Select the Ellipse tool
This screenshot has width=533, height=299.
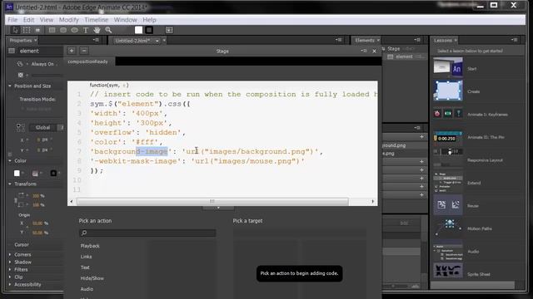pyautogui.click(x=74, y=30)
